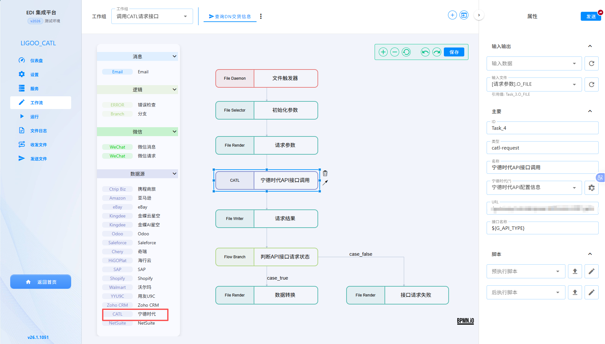Select the Amazon 亚马逊 data source
The width and height of the screenshot is (605, 344).
click(117, 198)
